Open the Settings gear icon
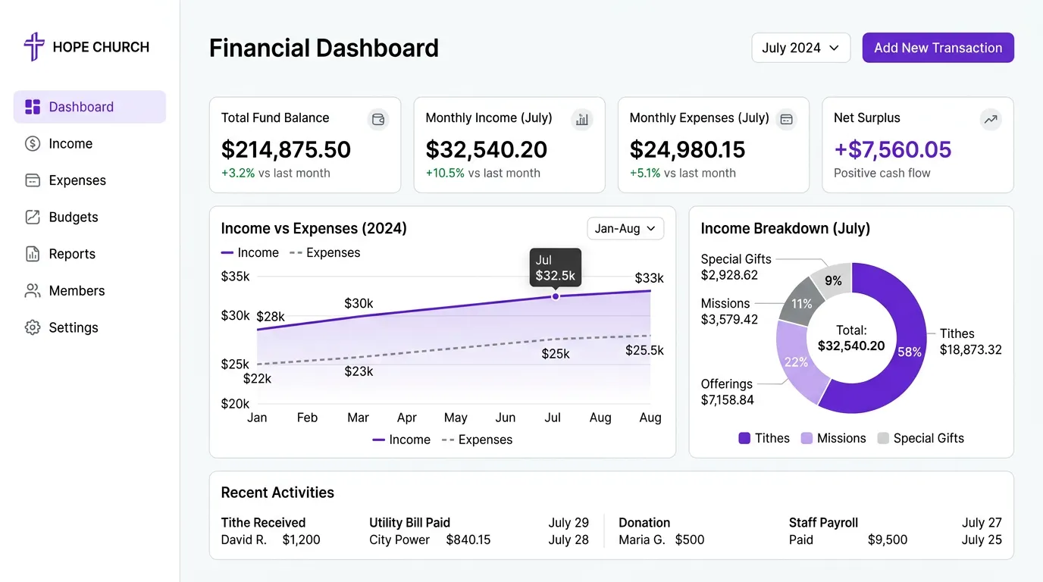The image size is (1043, 582). pos(33,327)
